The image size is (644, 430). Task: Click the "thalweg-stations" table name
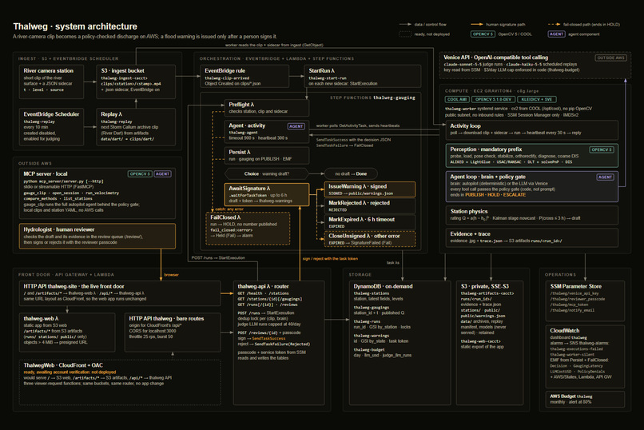372,293
